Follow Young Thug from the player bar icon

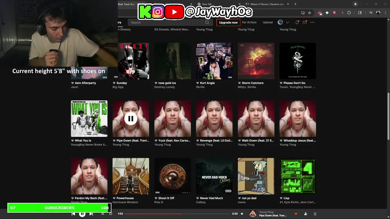(x=306, y=214)
